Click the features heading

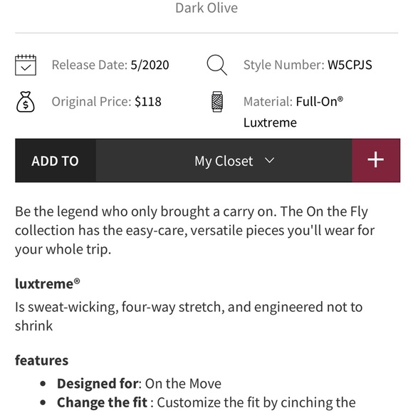[41, 360]
